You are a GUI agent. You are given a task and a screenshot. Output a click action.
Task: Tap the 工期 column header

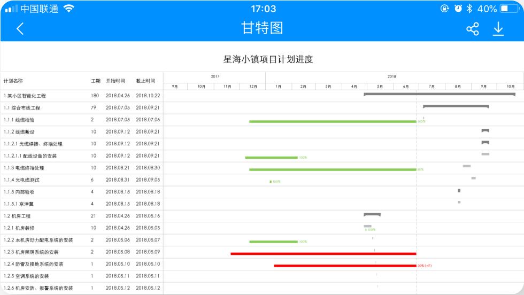tap(96, 81)
